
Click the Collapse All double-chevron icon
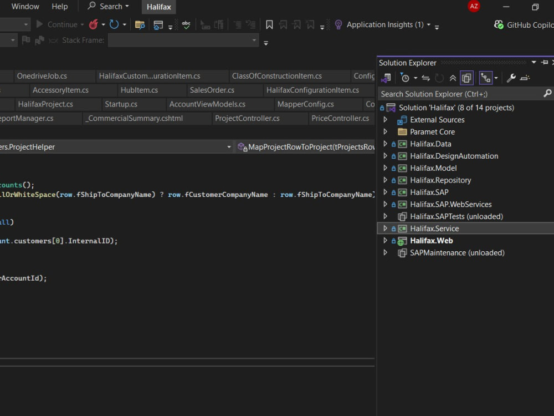click(x=453, y=78)
